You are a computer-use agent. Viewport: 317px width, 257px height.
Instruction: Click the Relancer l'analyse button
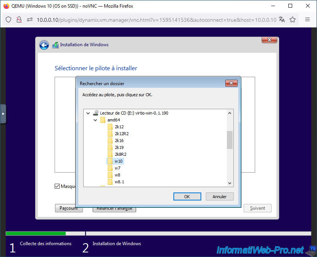coord(114,209)
